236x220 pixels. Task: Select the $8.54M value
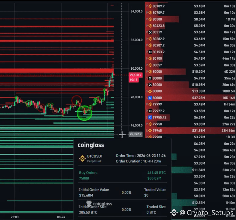(x=200, y=19)
